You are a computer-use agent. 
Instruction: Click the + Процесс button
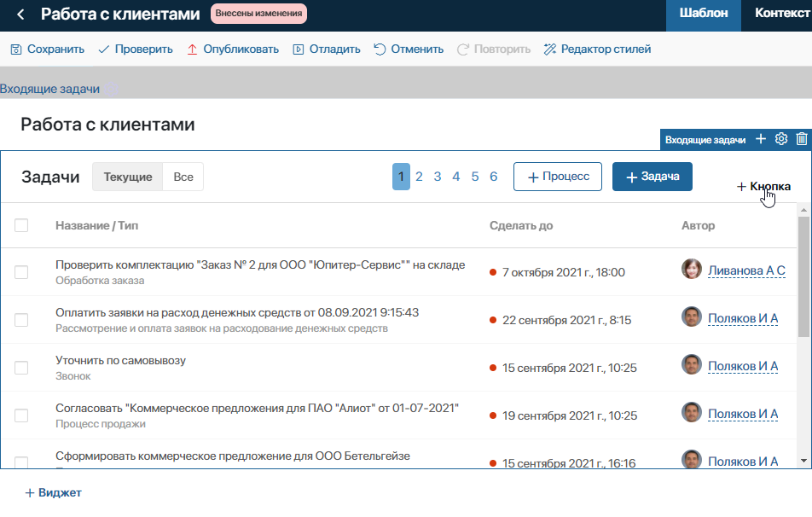coord(558,177)
